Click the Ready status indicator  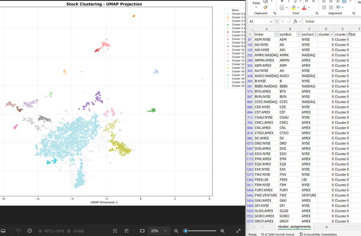(x=253, y=234)
